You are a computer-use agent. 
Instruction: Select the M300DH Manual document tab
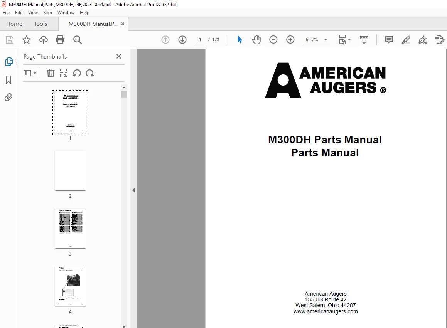pos(93,24)
